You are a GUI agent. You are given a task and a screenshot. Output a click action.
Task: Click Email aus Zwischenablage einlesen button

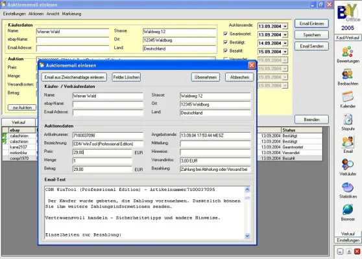[74, 77]
